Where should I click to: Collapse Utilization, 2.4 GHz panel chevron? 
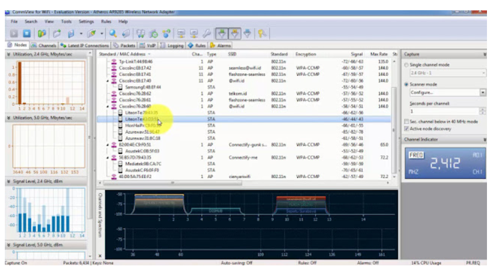click(8, 54)
